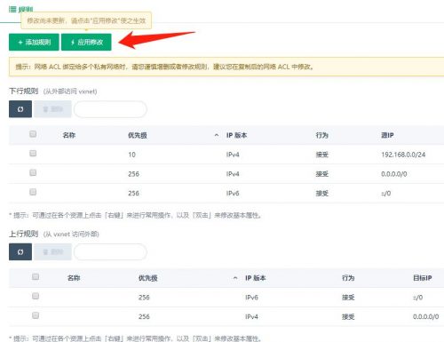444x342 pixels.
Task: Click the outbound 行为 column header
Action: click(x=348, y=278)
